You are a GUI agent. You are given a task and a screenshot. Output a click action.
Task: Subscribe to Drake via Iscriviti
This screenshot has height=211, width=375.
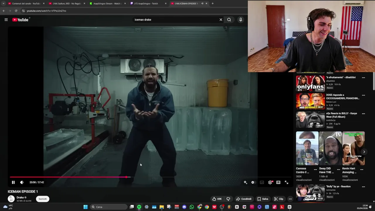pos(42,199)
